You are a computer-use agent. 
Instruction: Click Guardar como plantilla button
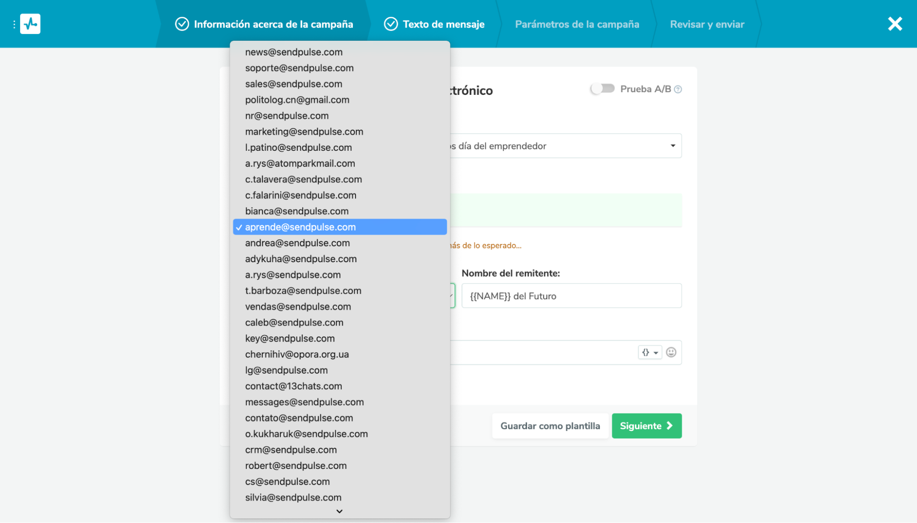550,426
